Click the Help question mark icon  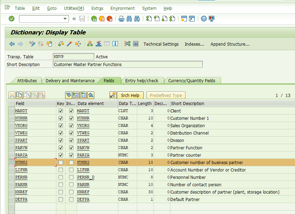(x=204, y=19)
